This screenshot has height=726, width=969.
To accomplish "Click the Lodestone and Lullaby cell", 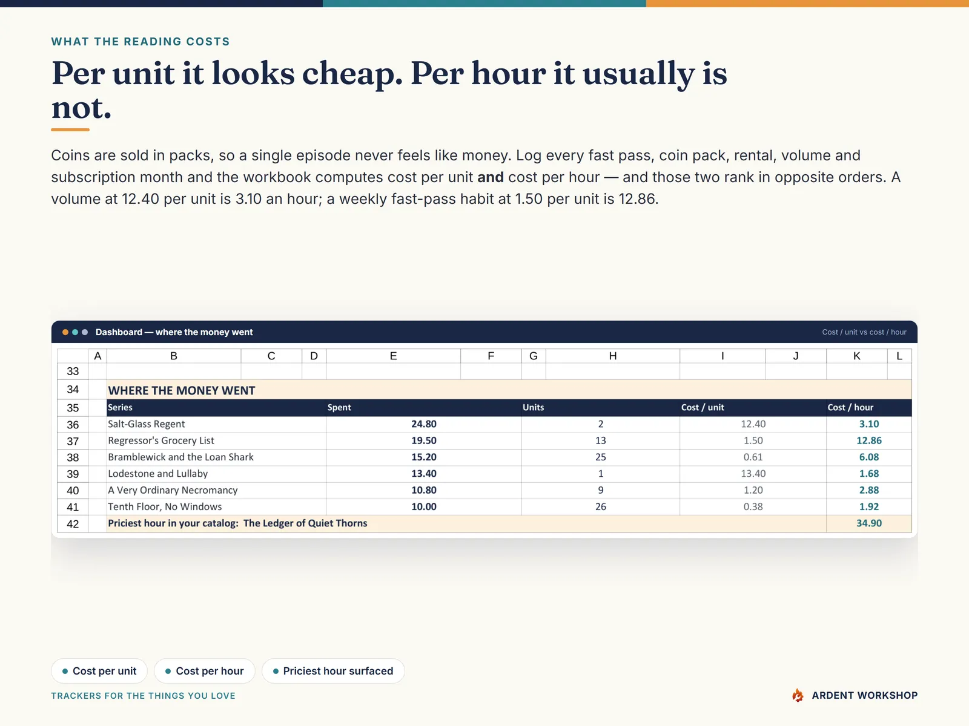I will point(216,474).
